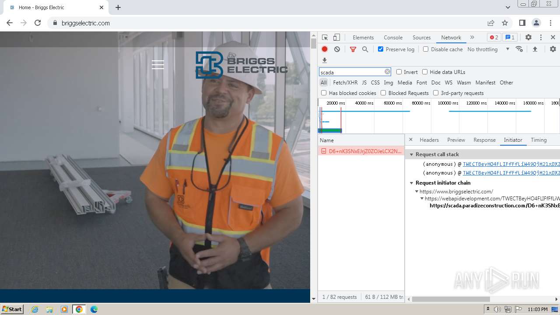Open the Response tab of request
Viewport: 560px width, 315px height.
click(484, 140)
